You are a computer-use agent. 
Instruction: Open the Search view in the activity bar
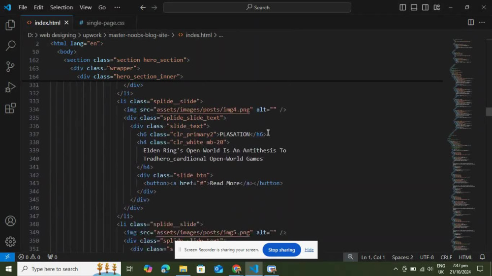[10, 45]
